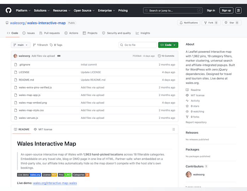The height and width of the screenshot is (191, 247).
Task: View the 0 stars link
Action: click(192, 106)
